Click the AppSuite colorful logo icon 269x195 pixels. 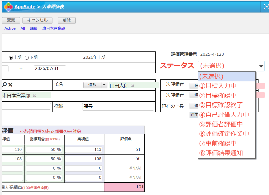point(8,7)
